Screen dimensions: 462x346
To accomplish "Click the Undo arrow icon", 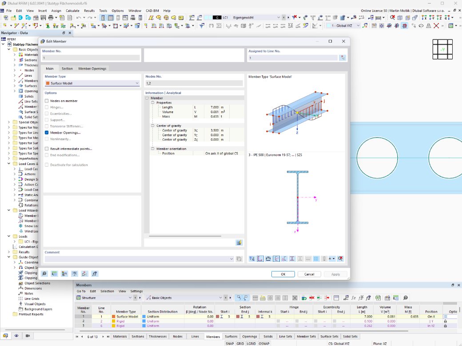I will 78,18.
